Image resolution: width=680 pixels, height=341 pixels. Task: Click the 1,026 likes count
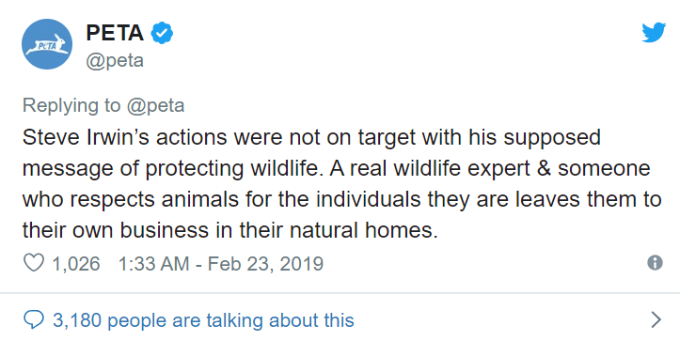[76, 263]
